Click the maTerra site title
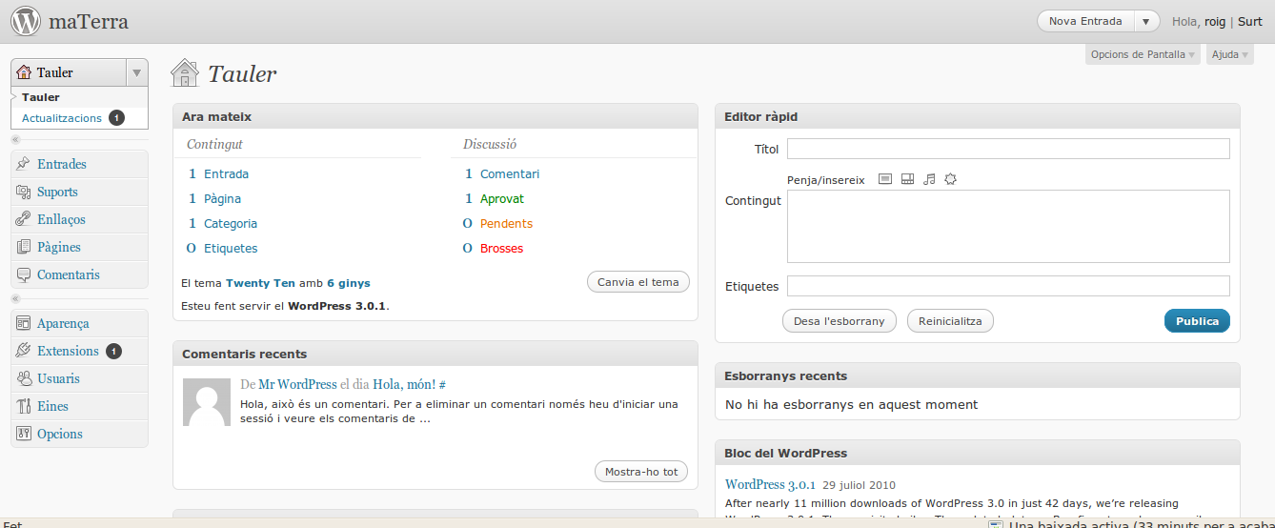 point(89,21)
